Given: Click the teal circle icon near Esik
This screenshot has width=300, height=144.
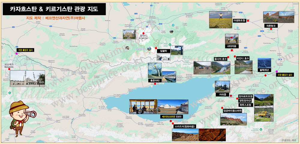Looking at the screenshot, I should 173,25.
